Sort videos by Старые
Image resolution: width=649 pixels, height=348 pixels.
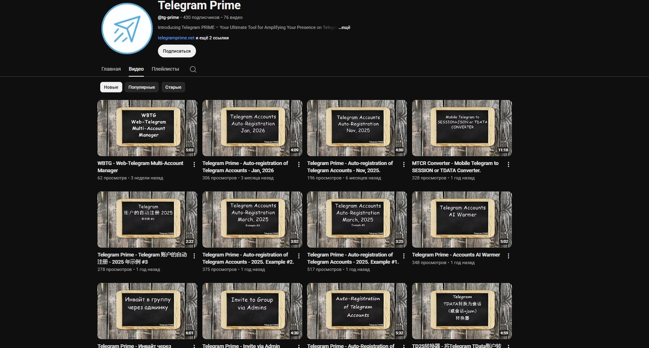pyautogui.click(x=173, y=87)
